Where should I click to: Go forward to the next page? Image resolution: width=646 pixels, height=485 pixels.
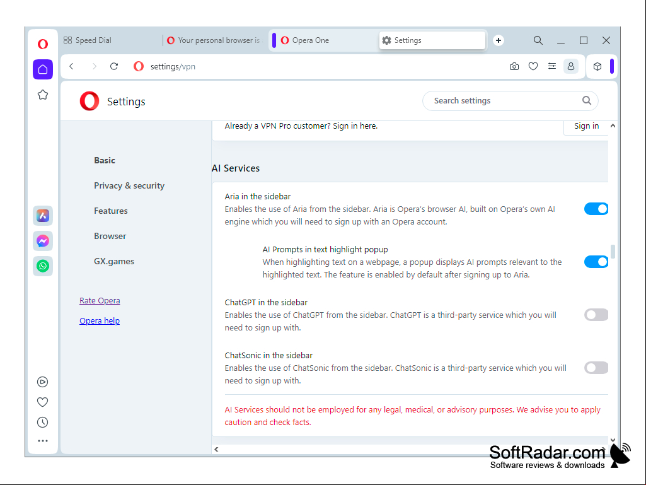point(94,66)
